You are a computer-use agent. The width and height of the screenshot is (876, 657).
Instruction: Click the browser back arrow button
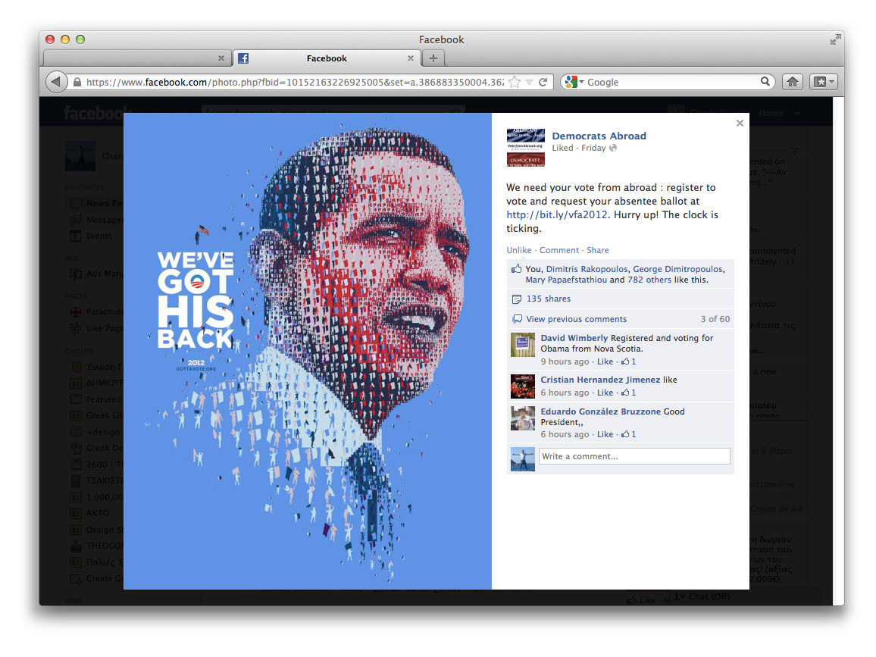[56, 82]
